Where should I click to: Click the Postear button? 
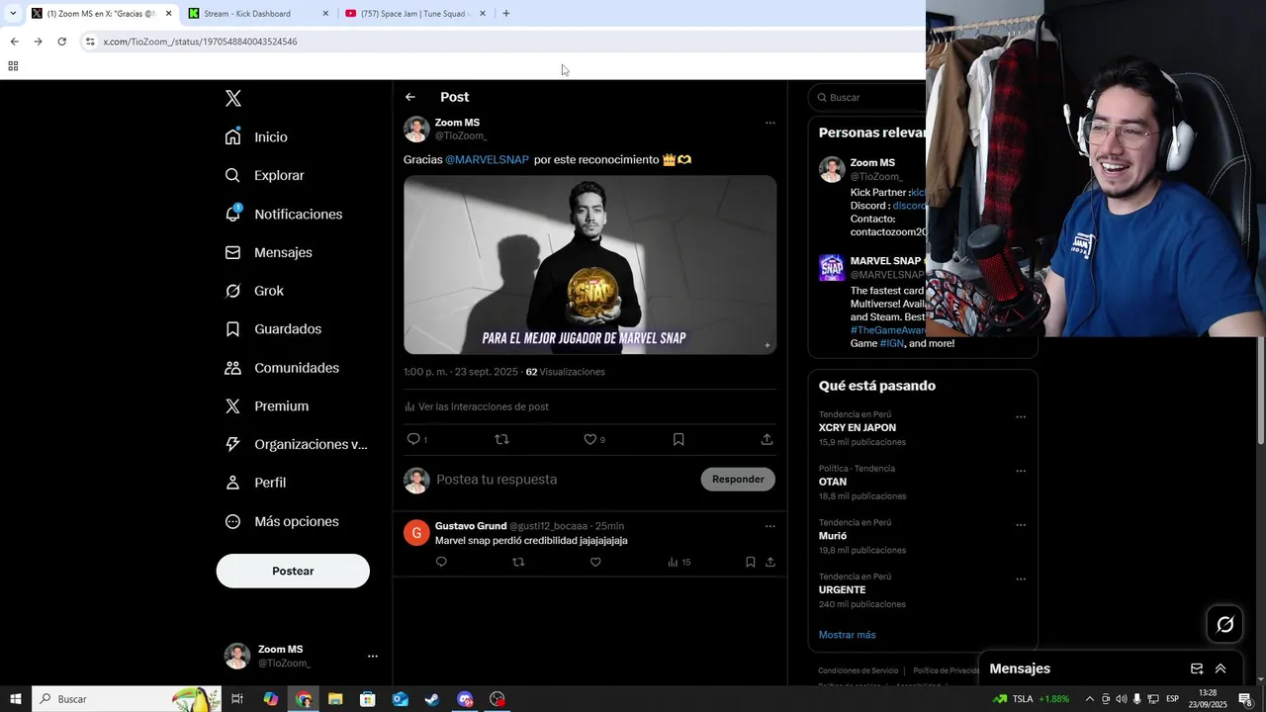[293, 571]
